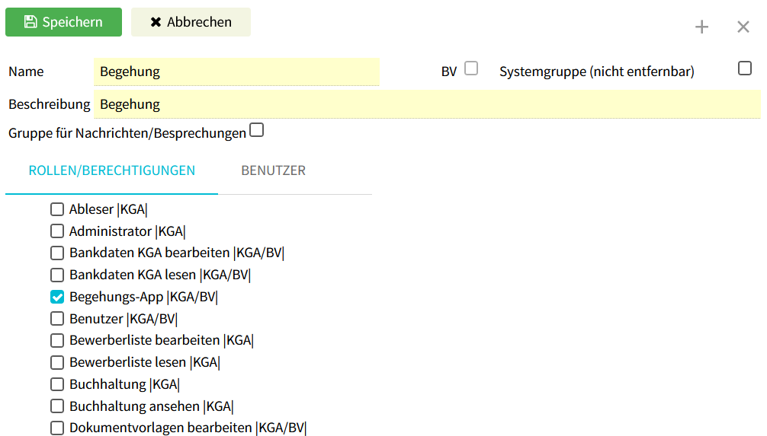Enable the BV checkbox
This screenshot has height=436, width=767.
click(471, 68)
